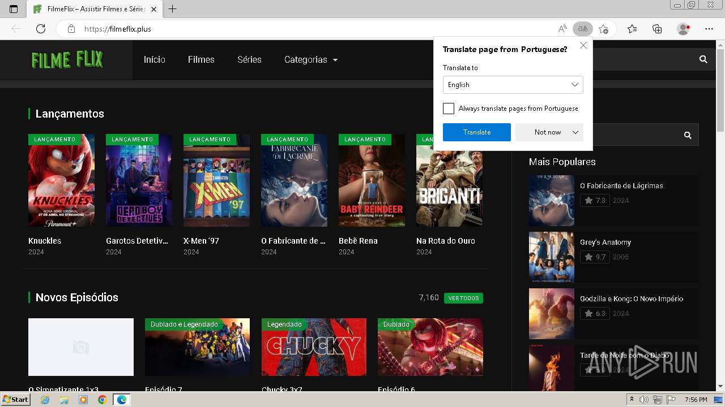This screenshot has width=725, height=407.
Task: Click the Translate button
Action: pyautogui.click(x=477, y=132)
